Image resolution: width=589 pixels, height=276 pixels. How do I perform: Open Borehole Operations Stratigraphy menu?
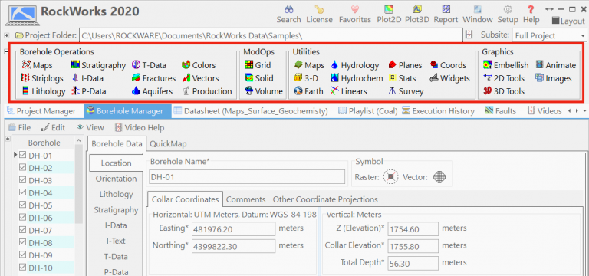point(98,65)
